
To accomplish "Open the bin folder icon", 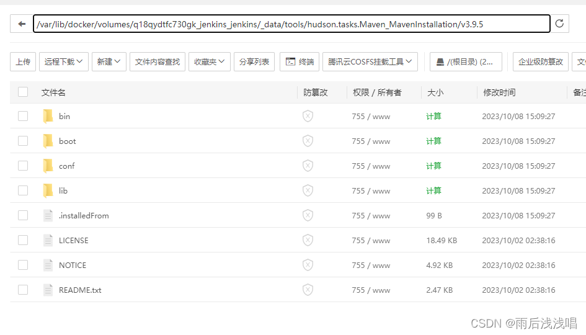I will tap(48, 116).
